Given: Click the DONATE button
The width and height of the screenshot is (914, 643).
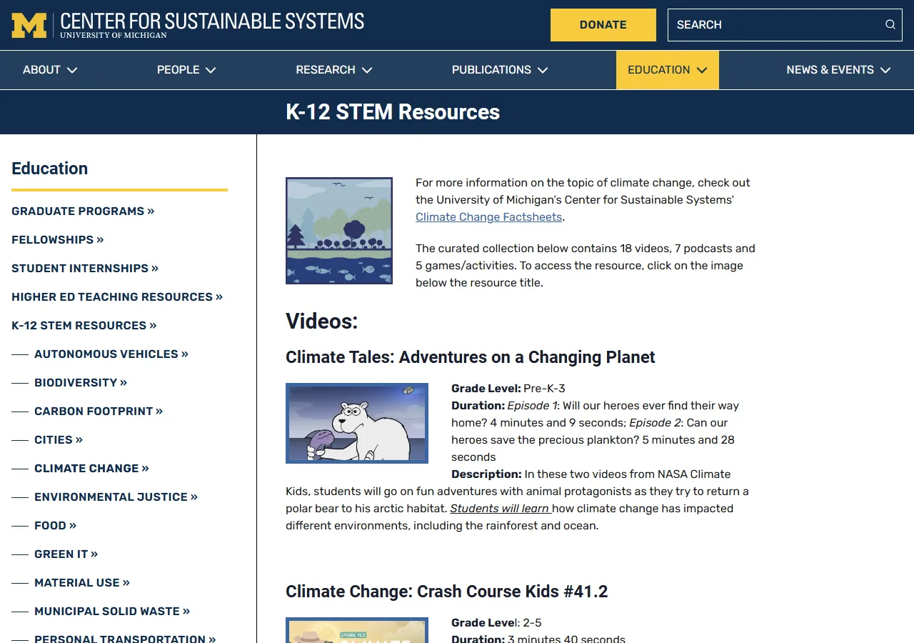Looking at the screenshot, I should [603, 24].
